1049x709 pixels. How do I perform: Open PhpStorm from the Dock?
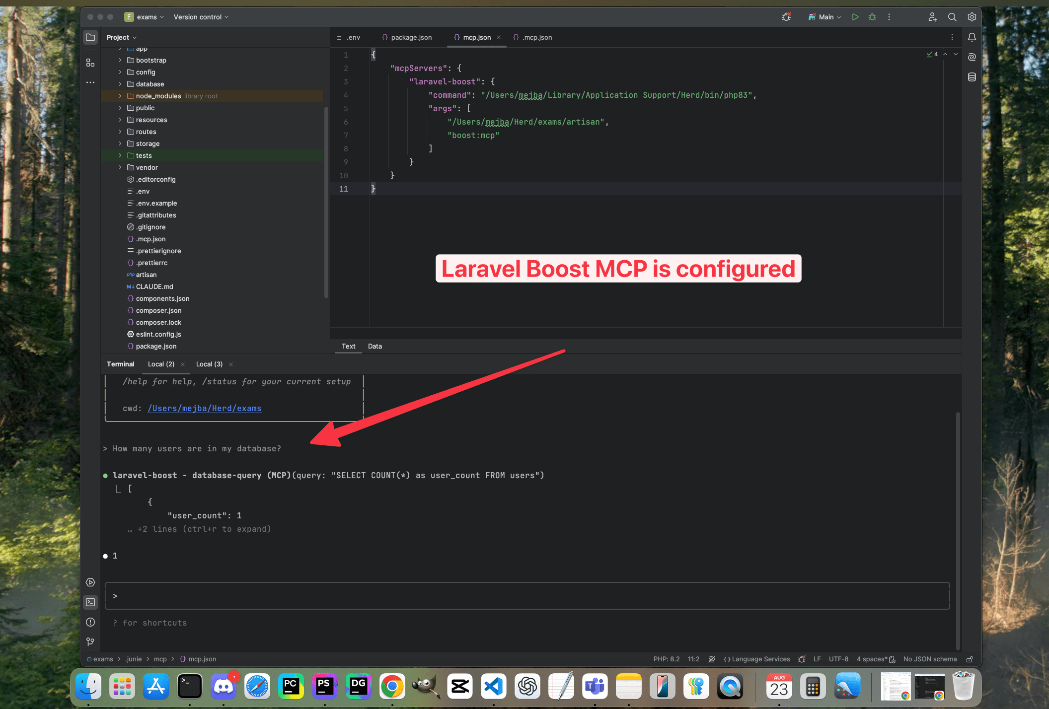tap(325, 686)
